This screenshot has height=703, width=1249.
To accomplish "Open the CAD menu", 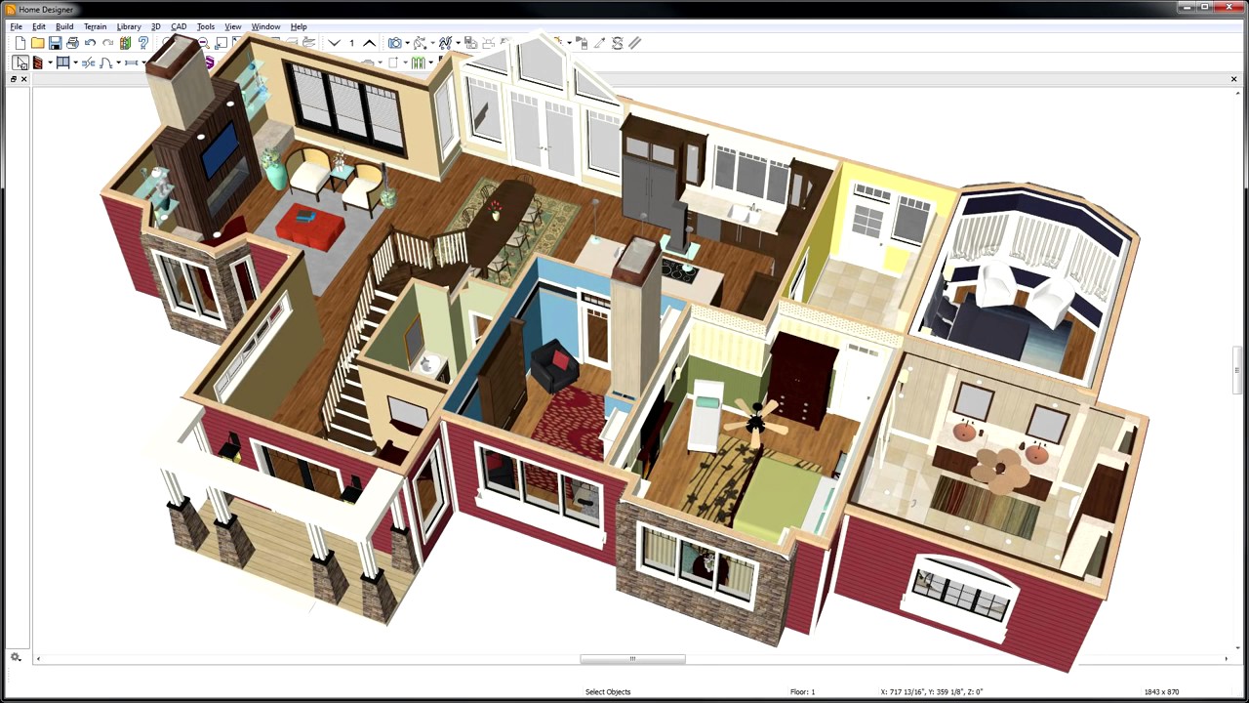I will [179, 26].
